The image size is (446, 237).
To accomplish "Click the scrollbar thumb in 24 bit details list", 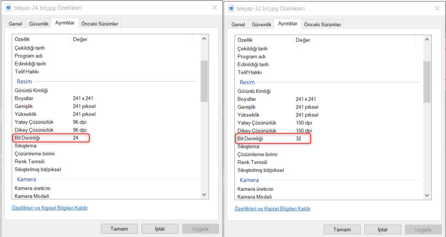I will pyautogui.click(x=204, y=81).
